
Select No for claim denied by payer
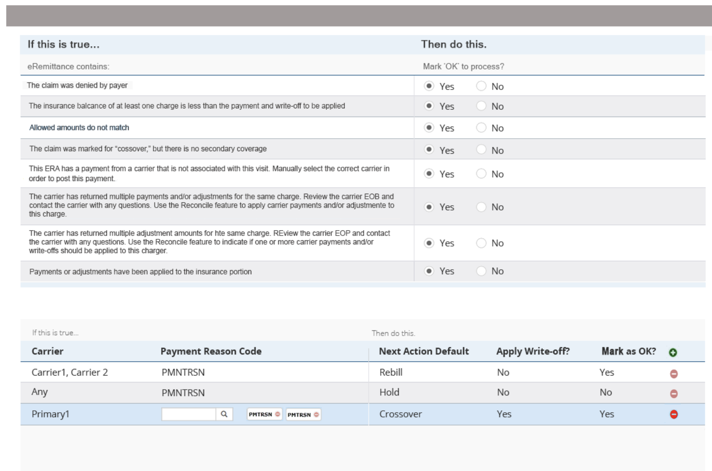pos(481,86)
